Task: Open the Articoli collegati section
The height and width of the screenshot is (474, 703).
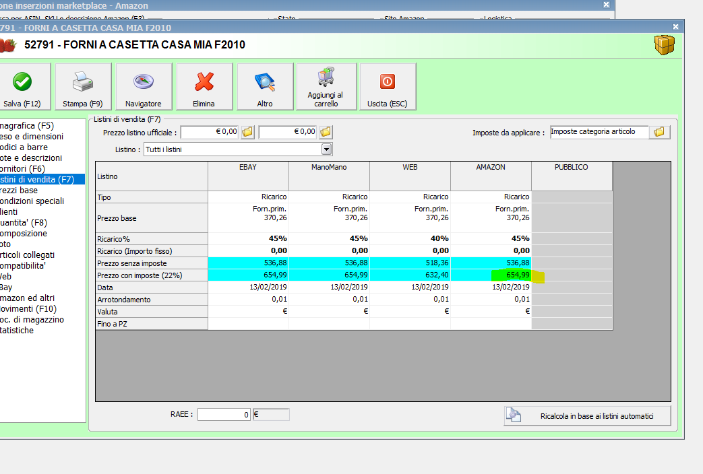Action: pyautogui.click(x=28, y=255)
